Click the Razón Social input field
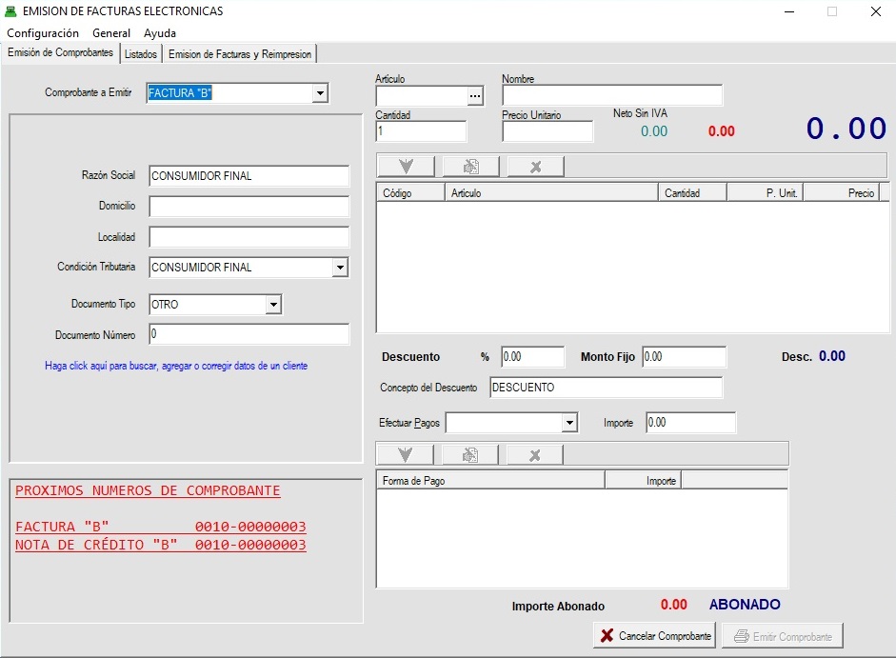Viewport: 896px width, 658px height. (249, 176)
